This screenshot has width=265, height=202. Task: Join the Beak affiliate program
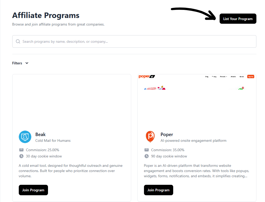pyautogui.click(x=33, y=190)
